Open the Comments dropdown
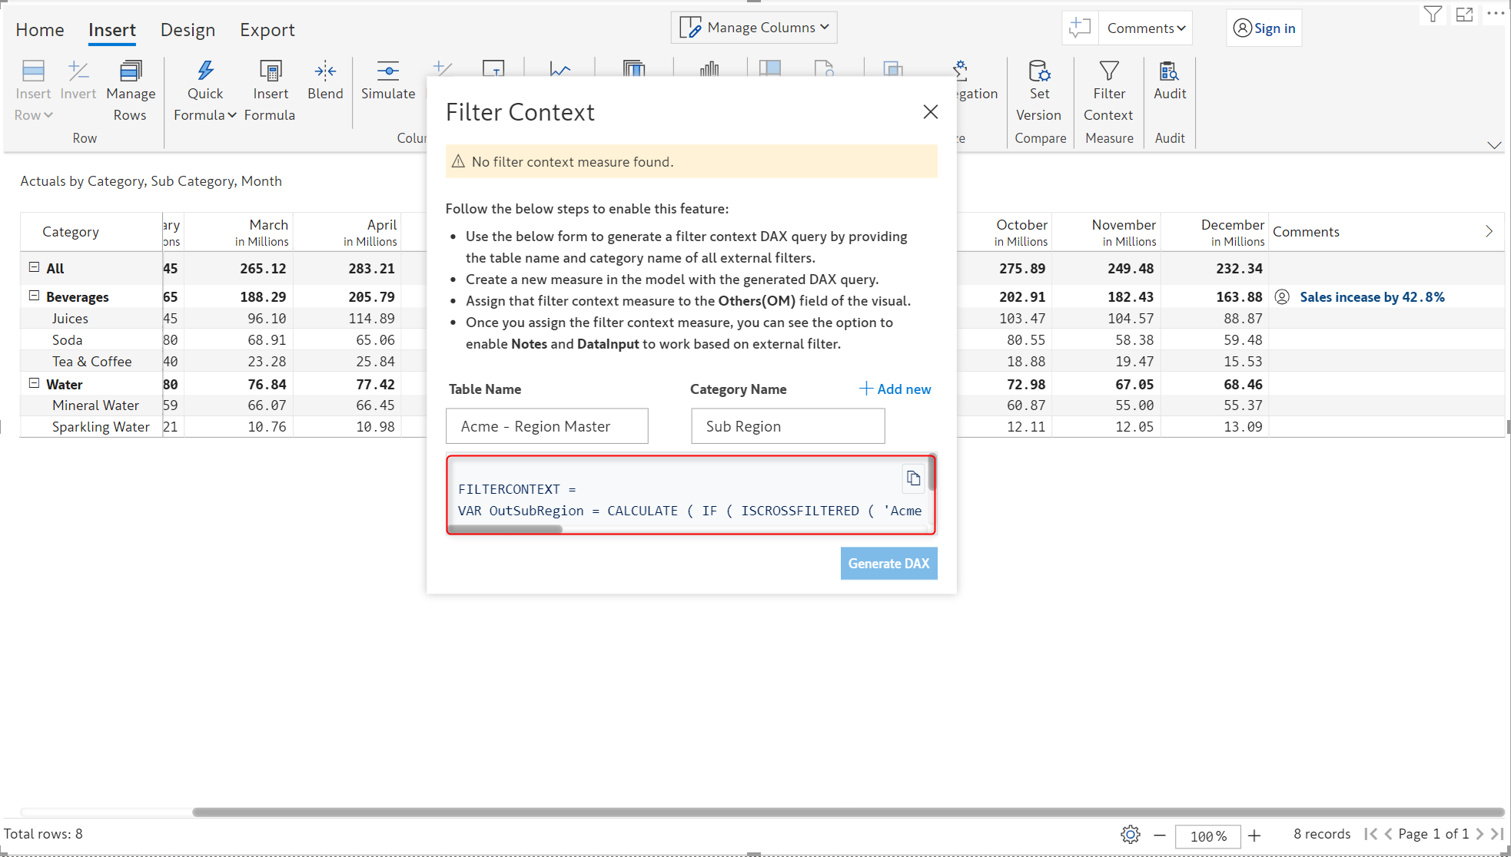This screenshot has width=1511, height=857. coord(1146,28)
